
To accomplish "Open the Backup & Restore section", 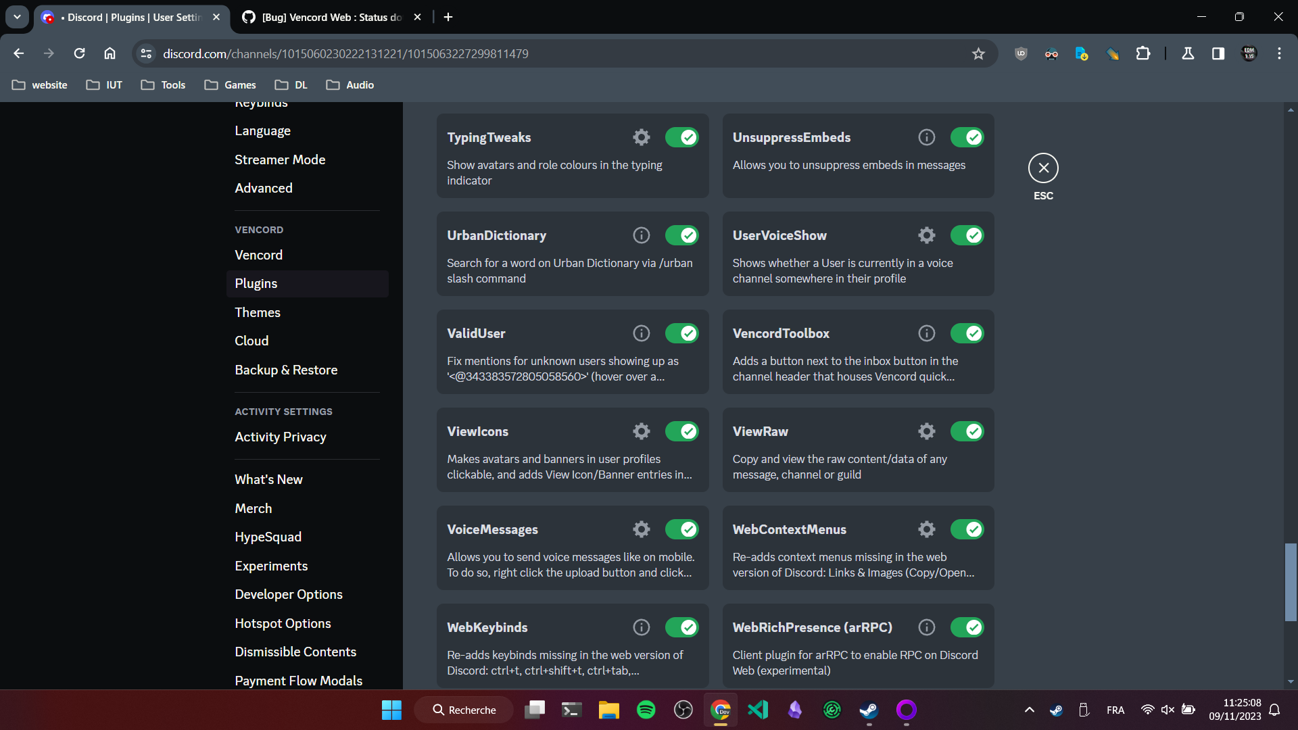I will [286, 370].
